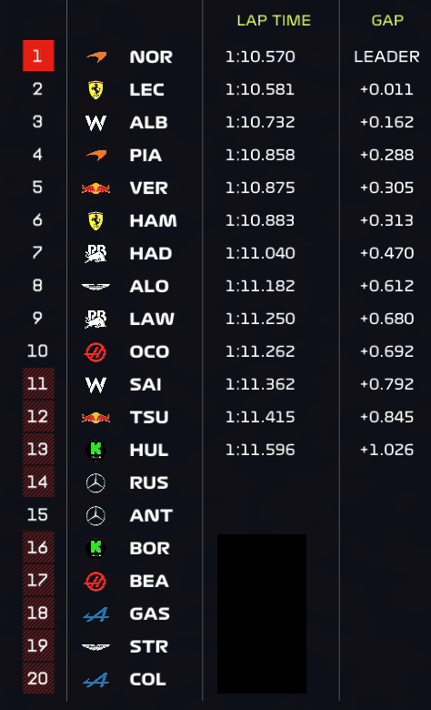The image size is (431, 710).
Task: Select the Haas logo next to OCO
Action: (95, 352)
